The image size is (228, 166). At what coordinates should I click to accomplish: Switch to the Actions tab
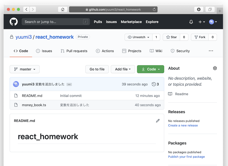click(x=105, y=51)
